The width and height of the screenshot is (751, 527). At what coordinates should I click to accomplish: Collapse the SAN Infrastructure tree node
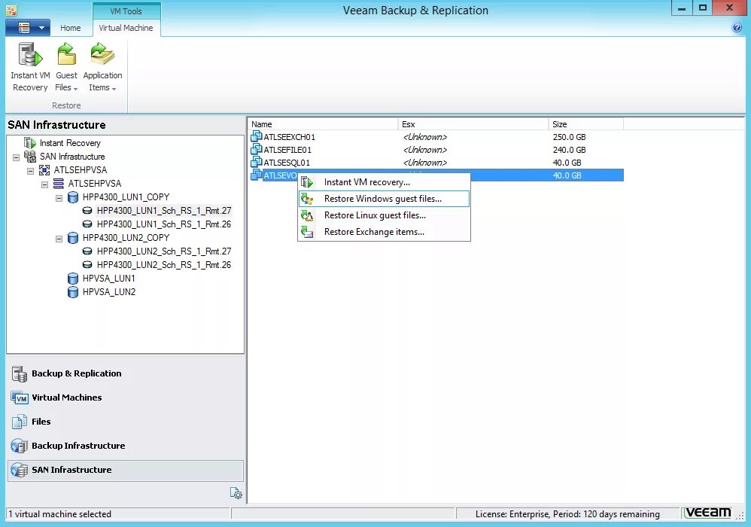pos(17,157)
